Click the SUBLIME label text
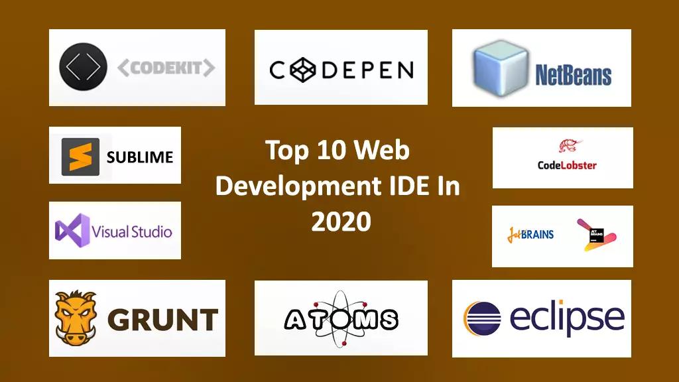Screen dimensions: 679x382 139,158
